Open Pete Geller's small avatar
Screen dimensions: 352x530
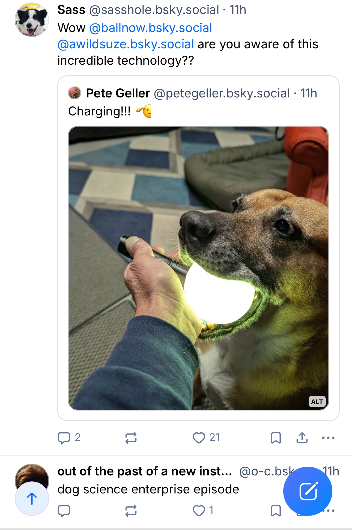pyautogui.click(x=74, y=93)
